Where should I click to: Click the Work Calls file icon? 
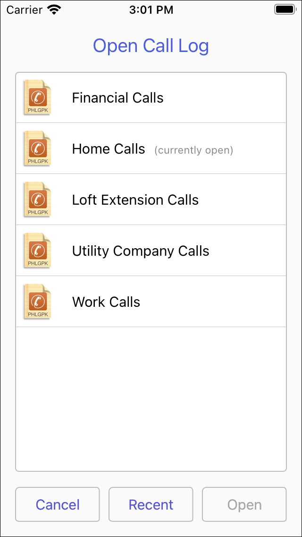37,302
